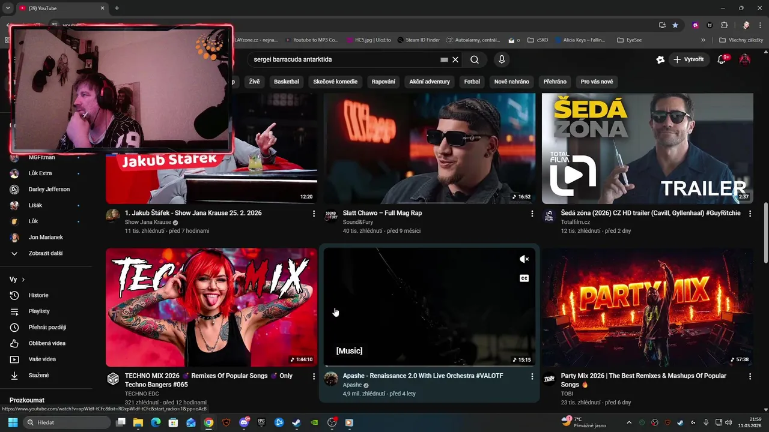Expand subscriptions with Zobrazit další
This screenshot has width=769, height=432.
tap(46, 253)
